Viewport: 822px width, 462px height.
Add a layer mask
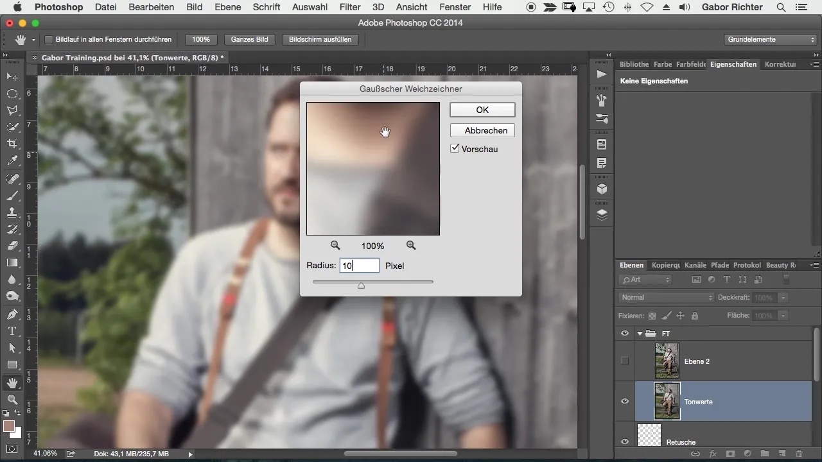[x=730, y=453]
